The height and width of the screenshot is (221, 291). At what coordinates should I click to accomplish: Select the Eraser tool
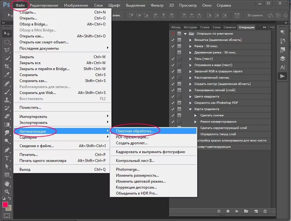click(x=7, y=116)
